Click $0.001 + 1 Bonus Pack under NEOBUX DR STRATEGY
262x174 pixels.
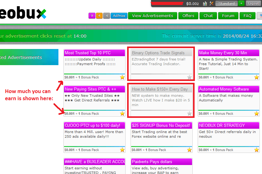[x=216, y=150]
